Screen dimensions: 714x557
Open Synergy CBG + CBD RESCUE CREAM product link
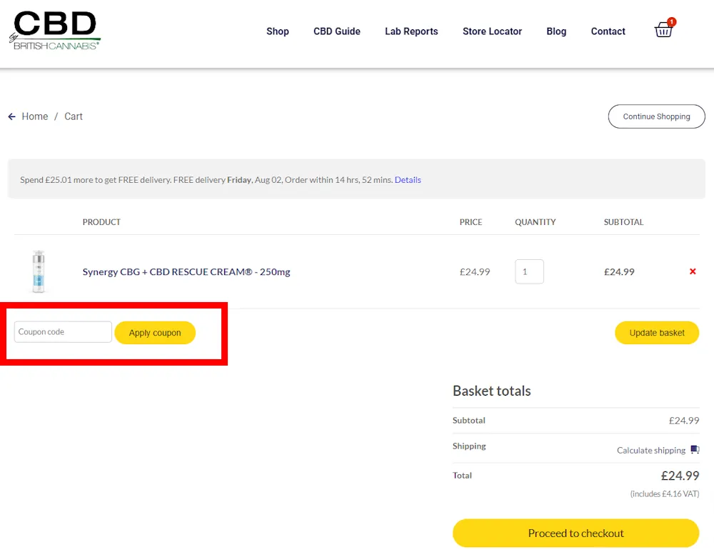click(186, 272)
